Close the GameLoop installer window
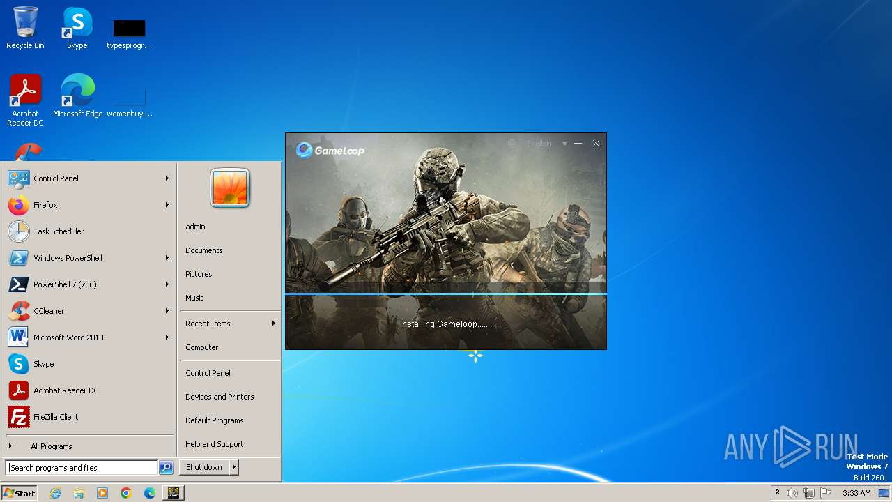 596,144
